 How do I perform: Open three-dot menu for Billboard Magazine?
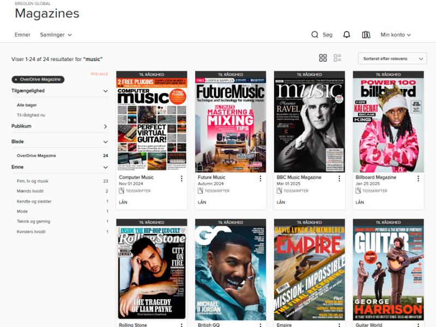(418, 178)
